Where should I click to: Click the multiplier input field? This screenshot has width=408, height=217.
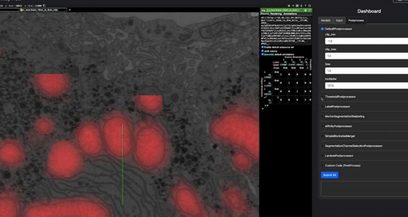[366, 86]
